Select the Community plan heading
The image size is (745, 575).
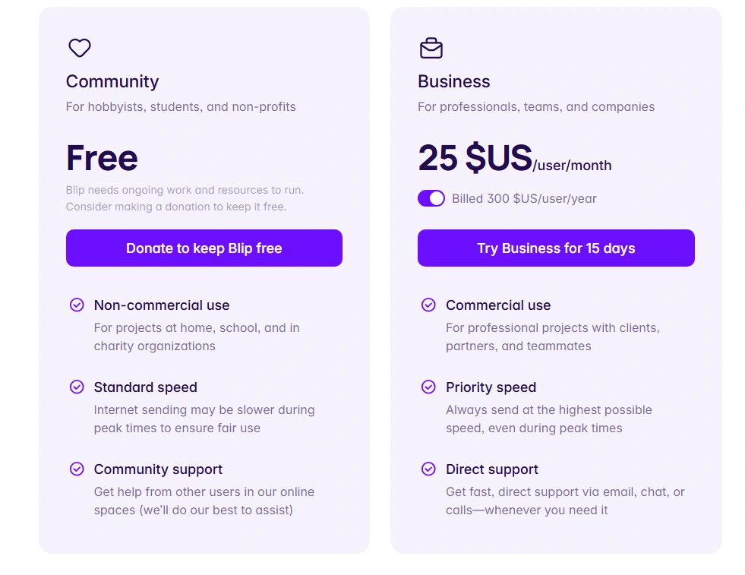(x=112, y=81)
